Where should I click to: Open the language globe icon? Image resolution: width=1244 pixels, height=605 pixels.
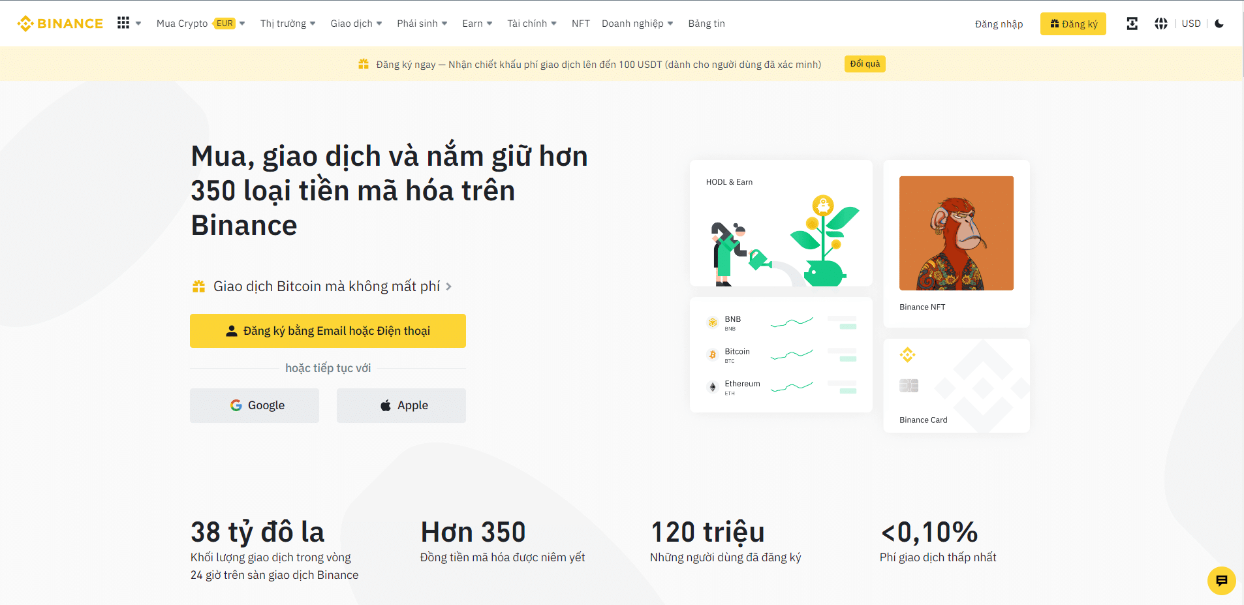(x=1160, y=23)
